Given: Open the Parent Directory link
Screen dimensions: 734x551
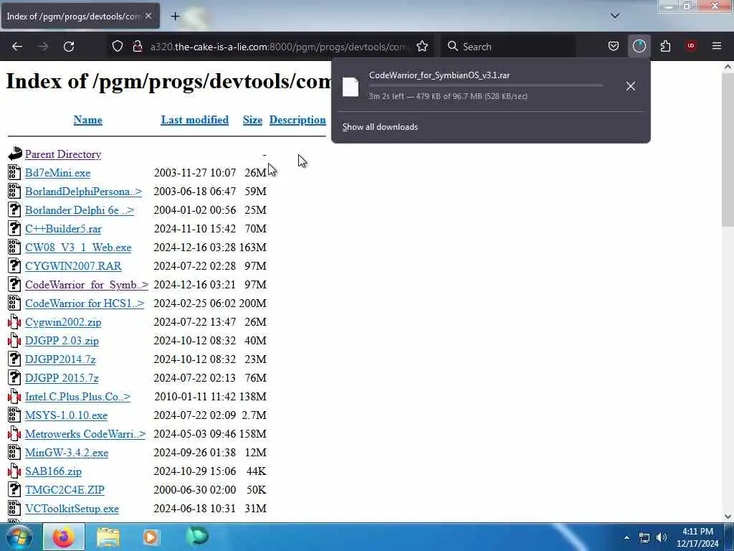Looking at the screenshot, I should (63, 154).
